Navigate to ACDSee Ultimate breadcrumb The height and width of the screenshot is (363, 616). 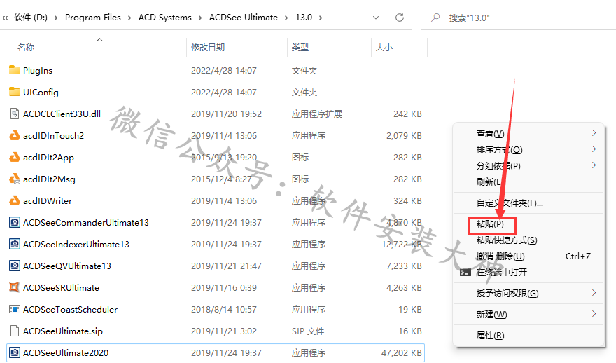[243, 18]
